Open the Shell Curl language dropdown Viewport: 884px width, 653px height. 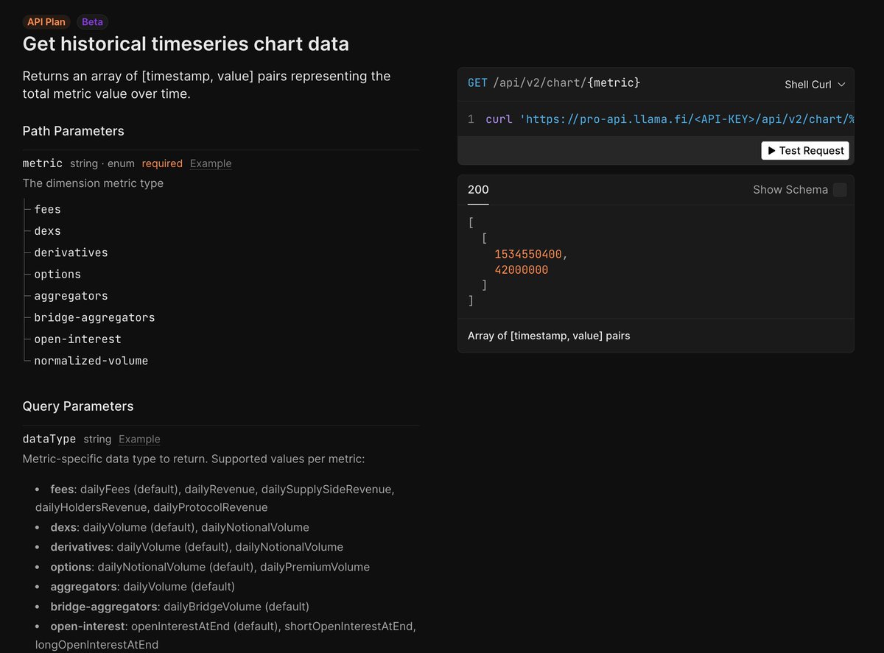815,85
